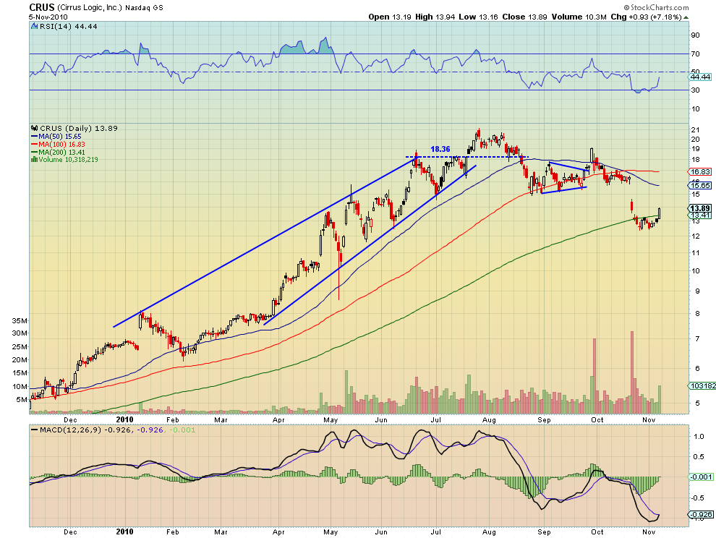Click the red MA(100) legend line swatch
716x538 pixels.
[x=34, y=145]
